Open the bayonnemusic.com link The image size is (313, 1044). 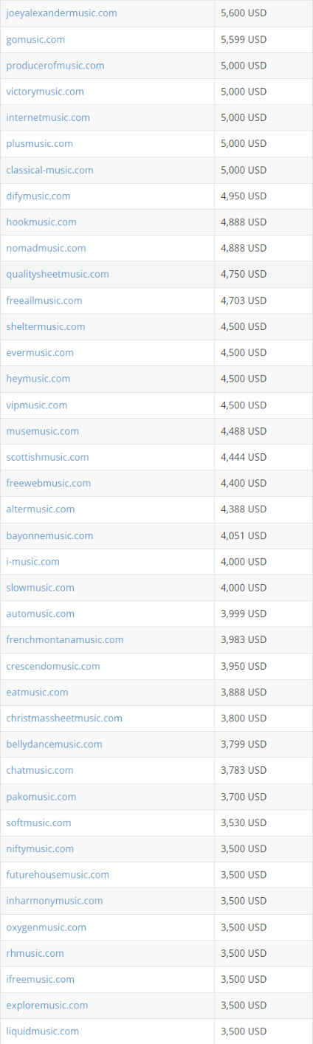tap(49, 535)
